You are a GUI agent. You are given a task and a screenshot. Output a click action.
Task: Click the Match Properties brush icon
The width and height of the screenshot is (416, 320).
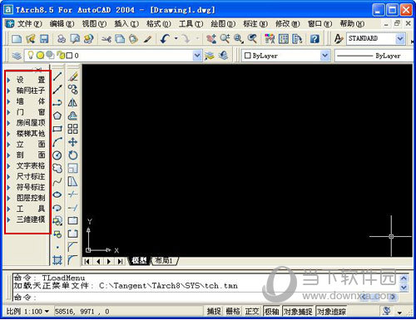[x=147, y=39]
